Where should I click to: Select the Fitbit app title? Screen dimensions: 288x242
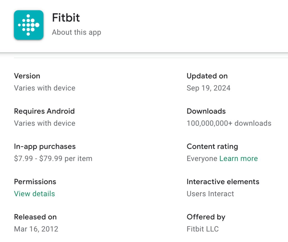(x=66, y=18)
